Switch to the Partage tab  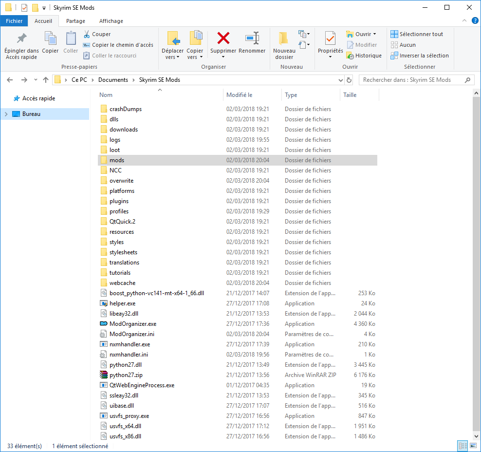click(x=76, y=21)
